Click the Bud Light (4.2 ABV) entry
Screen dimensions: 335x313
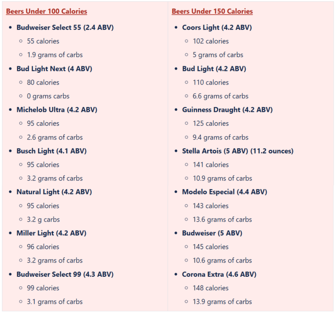[x=214, y=69]
